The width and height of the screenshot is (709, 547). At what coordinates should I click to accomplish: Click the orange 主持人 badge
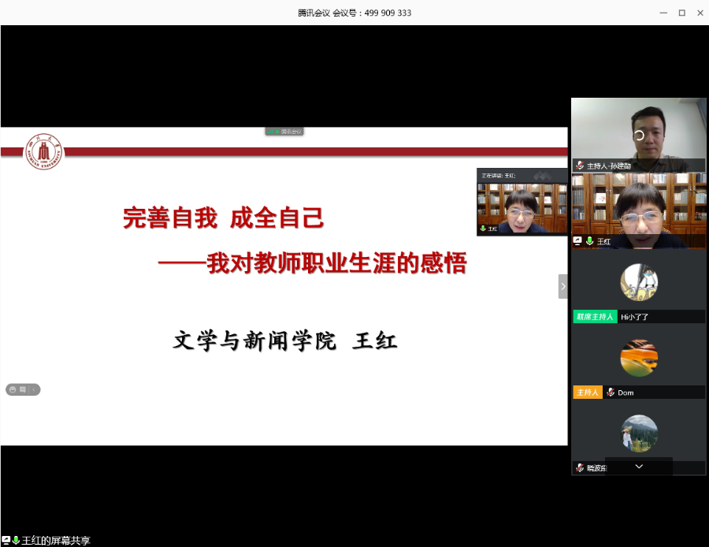[x=588, y=393]
